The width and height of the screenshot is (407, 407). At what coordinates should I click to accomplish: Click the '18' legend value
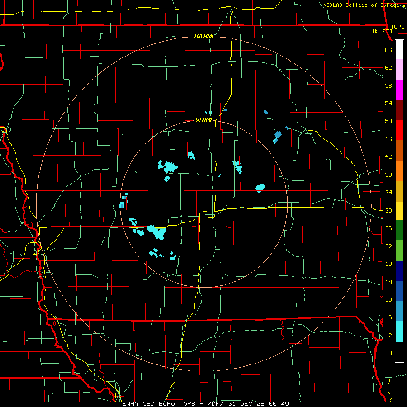point(388,264)
